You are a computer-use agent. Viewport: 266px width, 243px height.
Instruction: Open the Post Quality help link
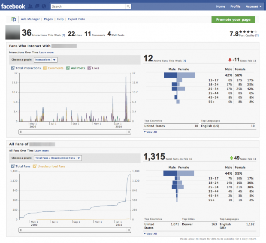click(x=257, y=35)
